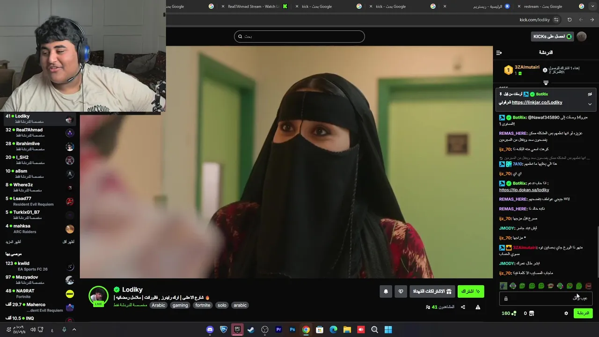Screen dimensions: 599x337
Task: Collapse with the show less link
Action: pos(68,242)
